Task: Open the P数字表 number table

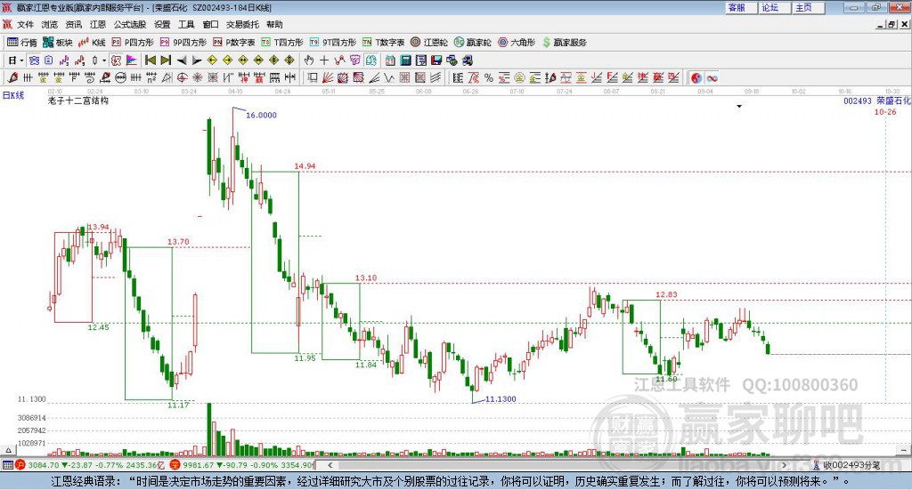Action: (x=234, y=43)
